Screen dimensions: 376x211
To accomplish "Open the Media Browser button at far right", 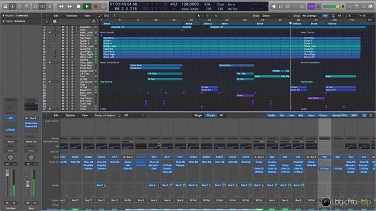I will pos(371,6).
